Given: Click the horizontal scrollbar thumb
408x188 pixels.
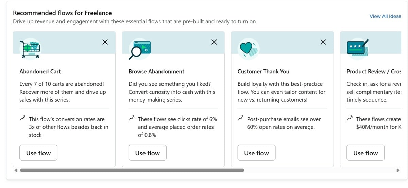Looking at the screenshot, I should (132, 170).
